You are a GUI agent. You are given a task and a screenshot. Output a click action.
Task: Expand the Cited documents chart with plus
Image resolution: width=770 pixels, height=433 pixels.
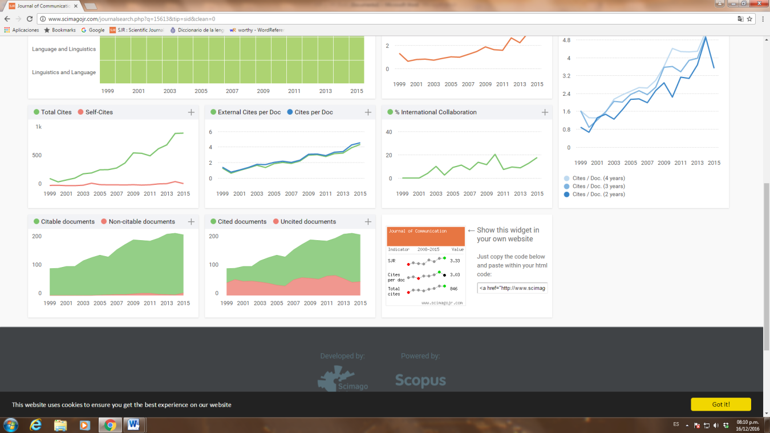(368, 222)
